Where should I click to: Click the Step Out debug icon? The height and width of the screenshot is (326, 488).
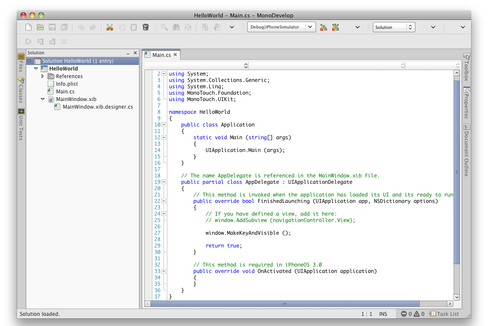(52, 41)
